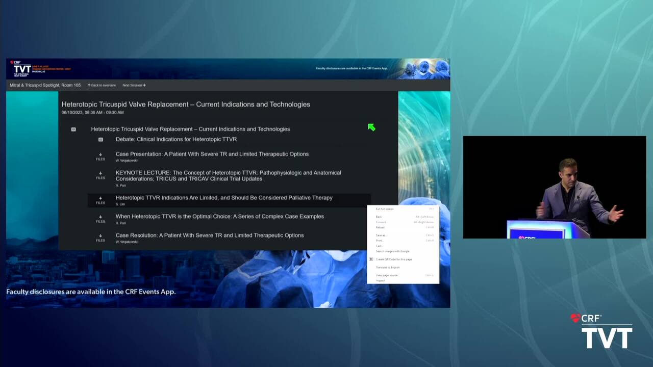The height and width of the screenshot is (367, 653).
Task: Choose Print... in the context menu
Action: click(x=403, y=241)
